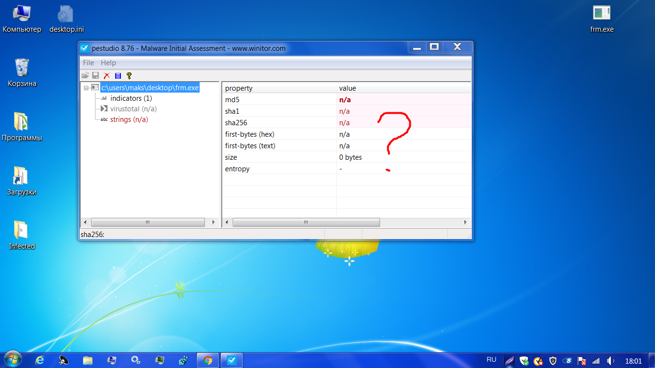The width and height of the screenshot is (655, 368).
Task: Click the pestudio button on the taskbar
Action: pos(231,360)
